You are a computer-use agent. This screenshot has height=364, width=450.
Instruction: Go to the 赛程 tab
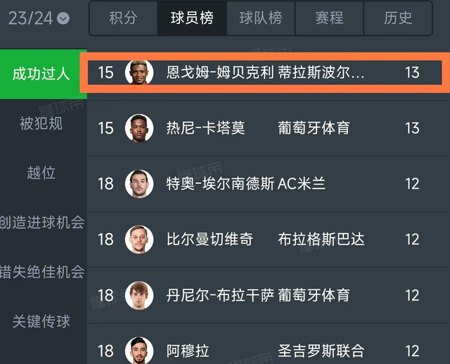(x=329, y=18)
